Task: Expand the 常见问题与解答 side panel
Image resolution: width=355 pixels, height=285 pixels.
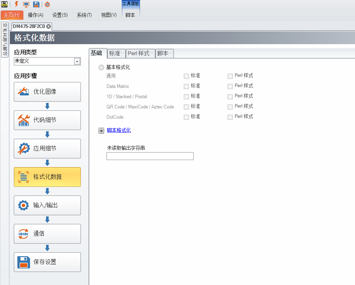Action: [x=4, y=39]
